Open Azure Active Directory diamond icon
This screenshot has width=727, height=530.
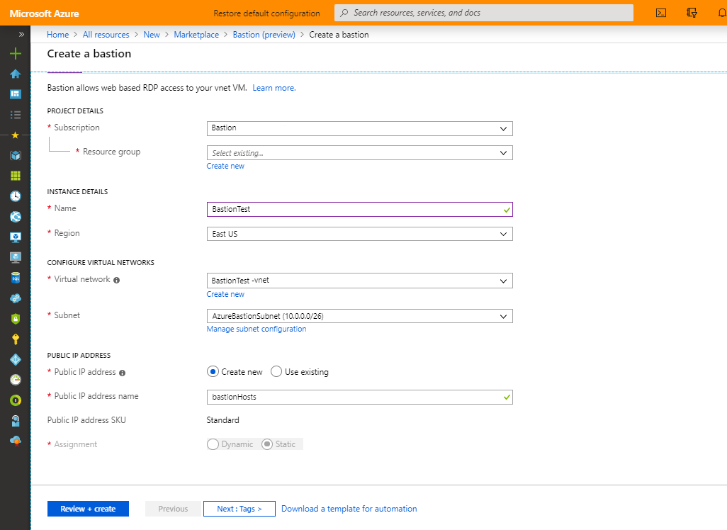tap(16, 359)
